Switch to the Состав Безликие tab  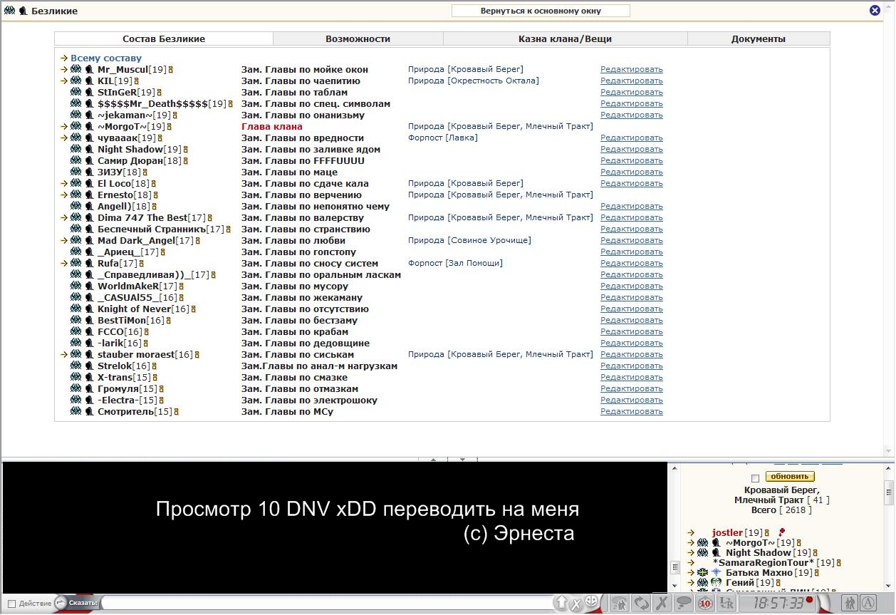tap(164, 38)
